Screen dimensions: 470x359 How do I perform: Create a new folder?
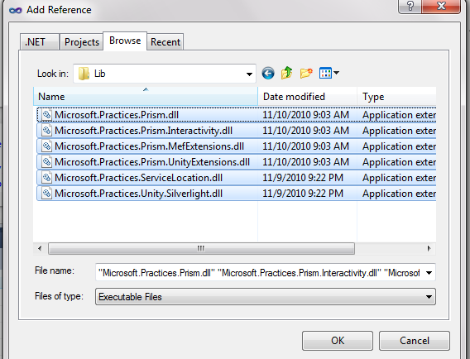coord(306,73)
